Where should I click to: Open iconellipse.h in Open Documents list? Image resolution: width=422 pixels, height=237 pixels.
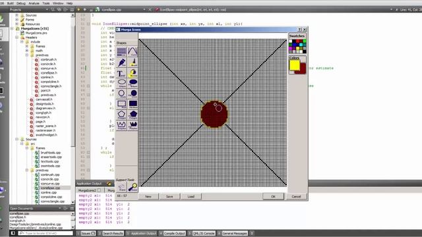[x=18, y=217]
